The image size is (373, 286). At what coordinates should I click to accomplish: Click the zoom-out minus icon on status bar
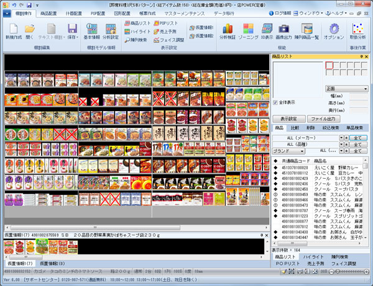[331, 272]
